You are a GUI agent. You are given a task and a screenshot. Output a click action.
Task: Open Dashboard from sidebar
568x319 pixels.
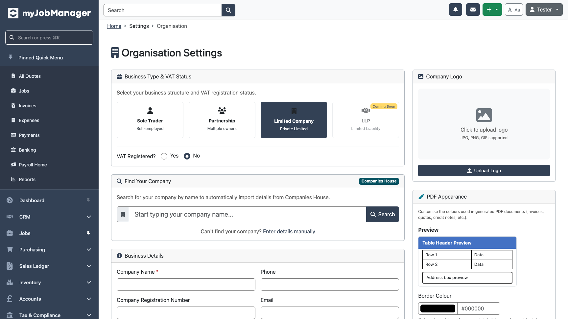pyautogui.click(x=32, y=201)
